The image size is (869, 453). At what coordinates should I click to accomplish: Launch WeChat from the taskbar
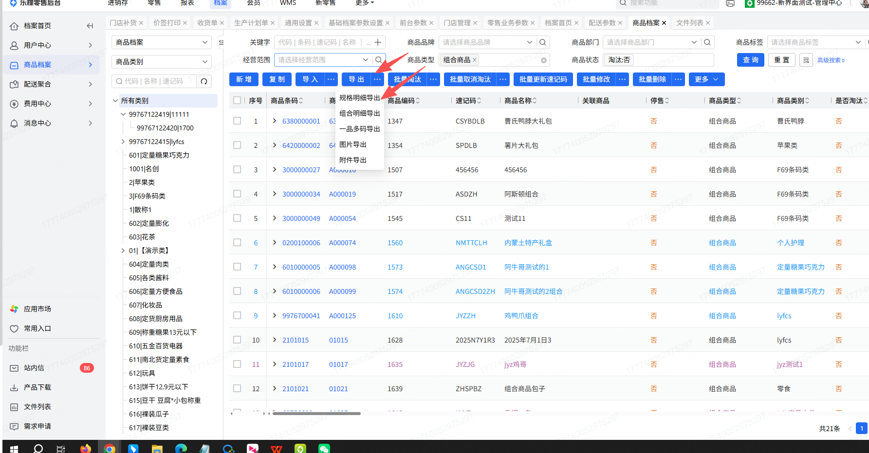tap(324, 448)
